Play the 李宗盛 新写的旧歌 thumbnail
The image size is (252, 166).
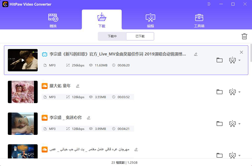pos(23,60)
